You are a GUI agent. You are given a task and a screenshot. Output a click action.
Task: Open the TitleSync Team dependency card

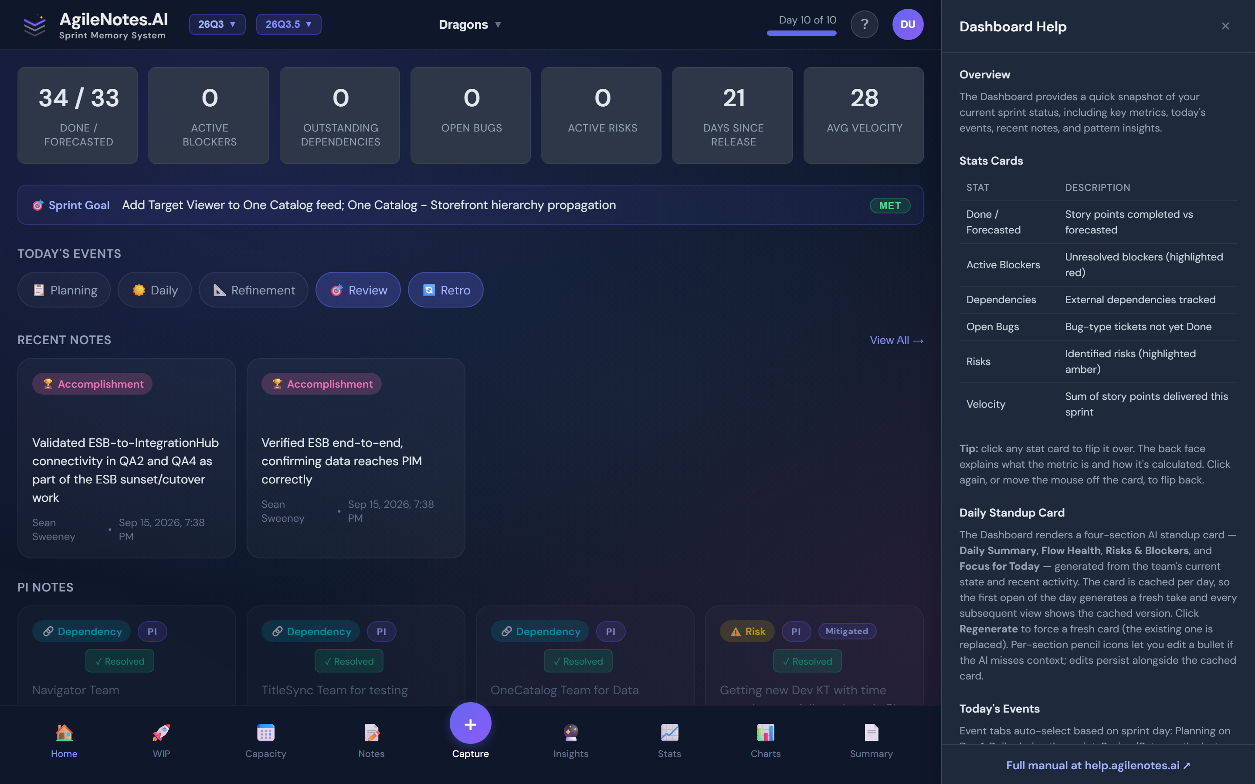356,656
